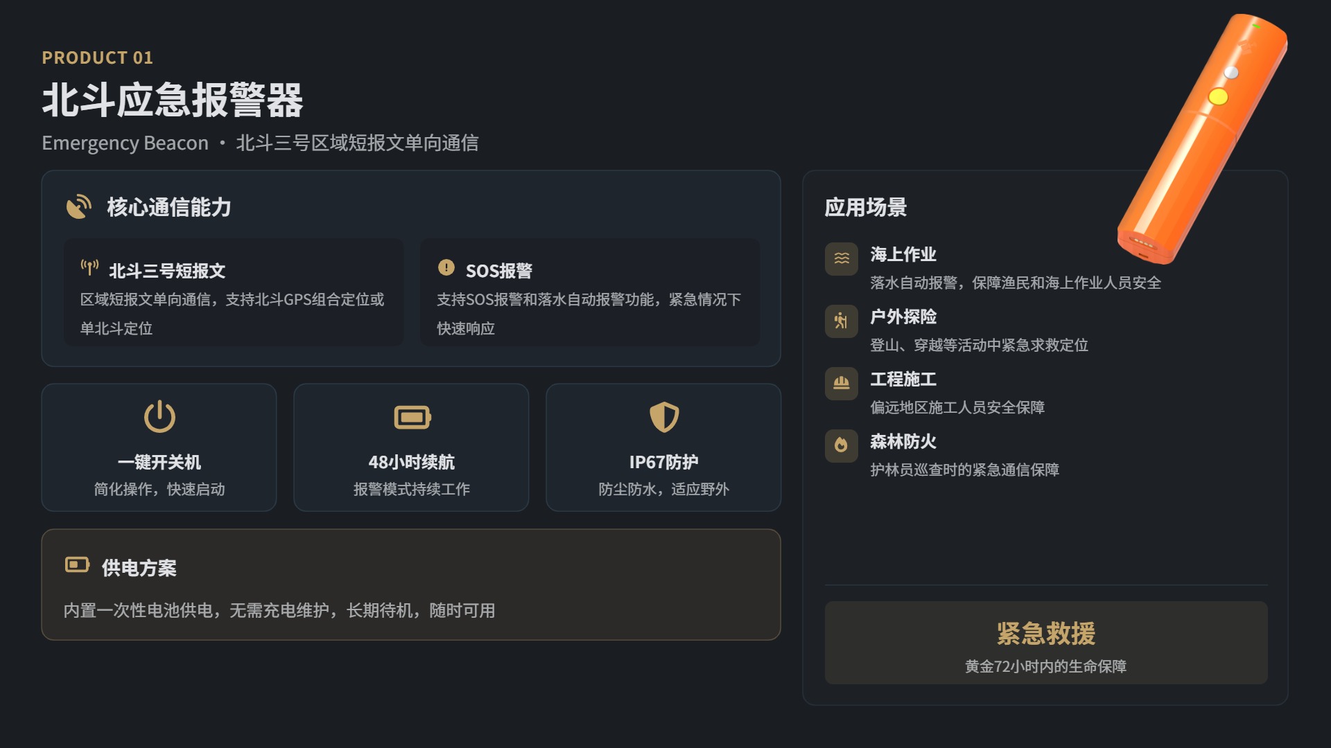
Task: Click the 北斗应急报警器 main title
Action: pyautogui.click(x=173, y=100)
